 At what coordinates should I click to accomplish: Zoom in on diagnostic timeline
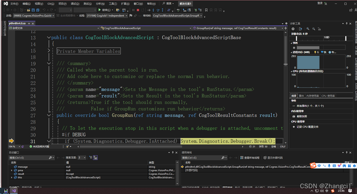coord(308,29)
